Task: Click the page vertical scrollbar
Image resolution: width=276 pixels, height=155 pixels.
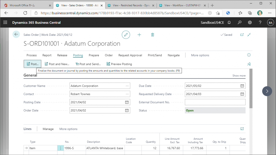Action: click(251, 88)
